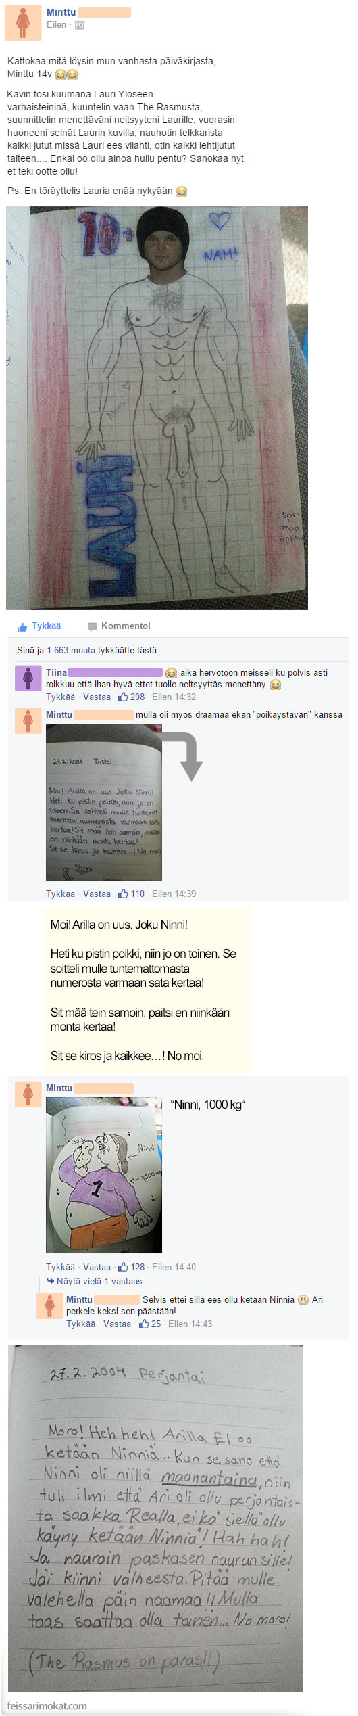Click the Eilen 14:39 comment timestamp

pos(174,894)
